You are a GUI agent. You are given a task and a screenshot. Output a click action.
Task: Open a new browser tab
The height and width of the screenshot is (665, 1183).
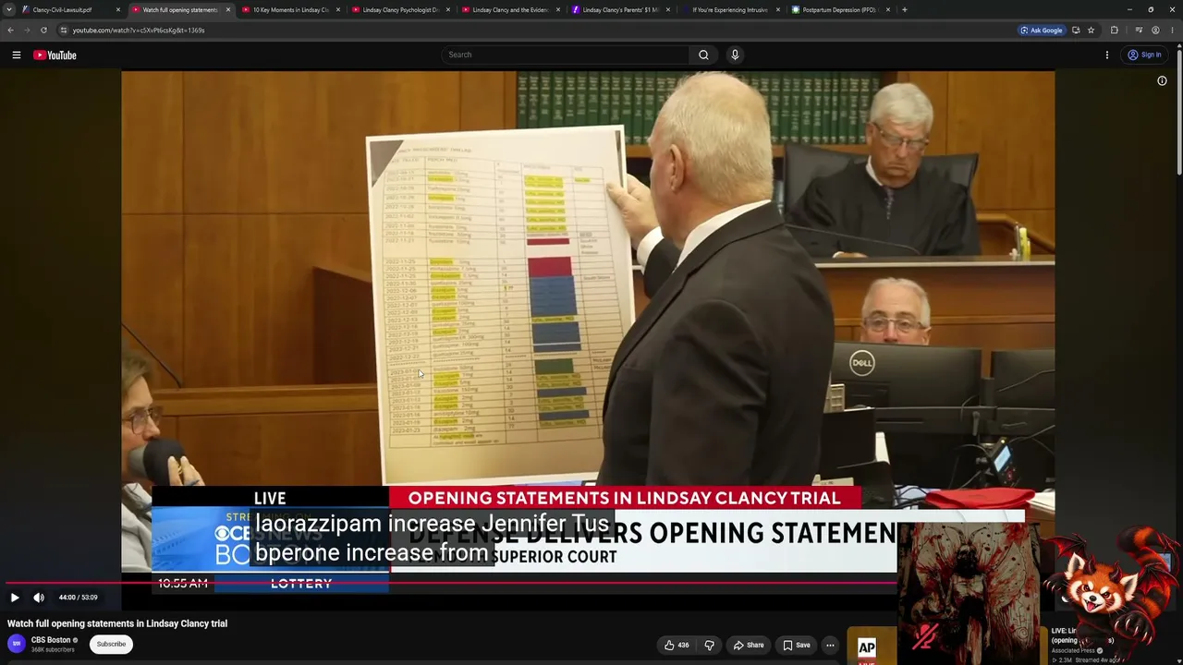(x=905, y=10)
